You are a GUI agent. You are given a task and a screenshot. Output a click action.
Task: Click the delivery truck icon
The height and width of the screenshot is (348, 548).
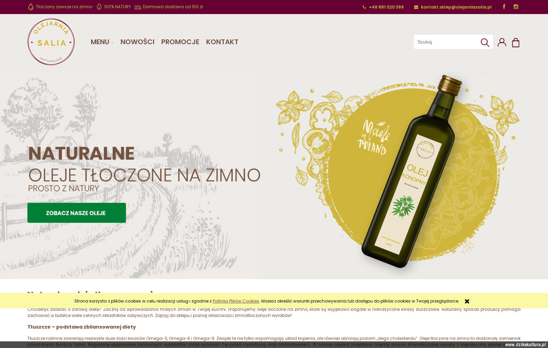tap(137, 7)
